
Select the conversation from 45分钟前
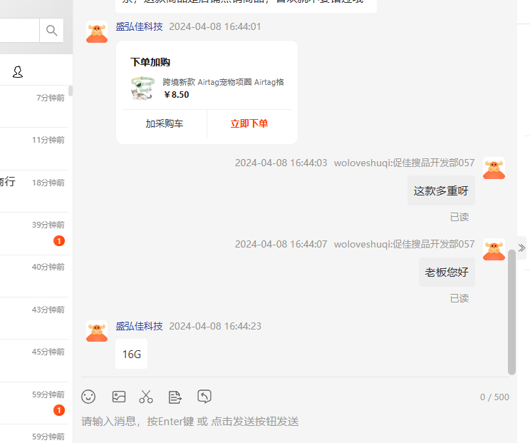[34, 361]
